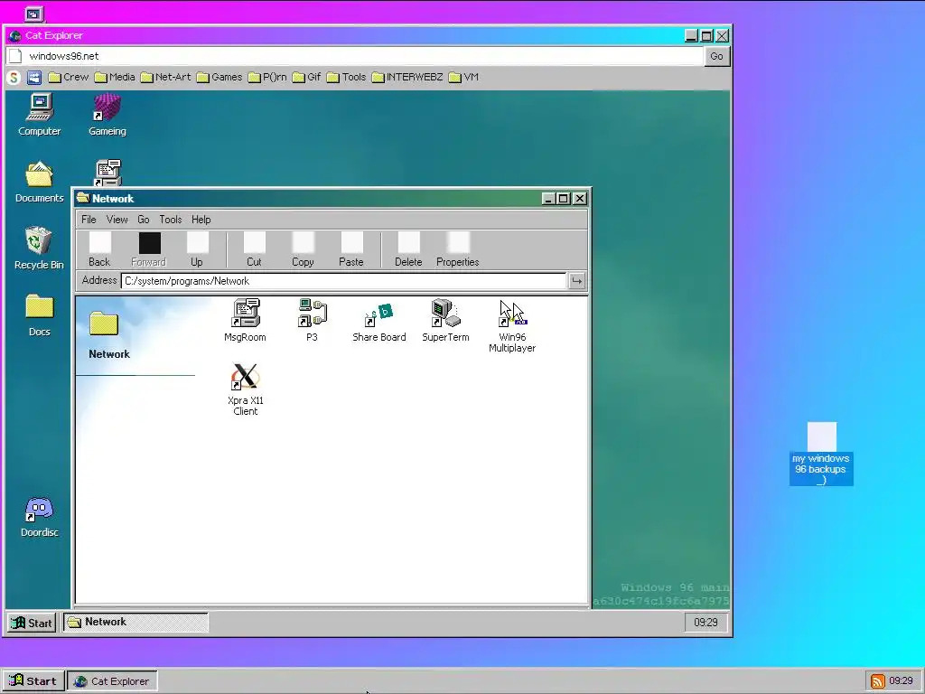Expand the VM bookmarks folder

pos(463,78)
